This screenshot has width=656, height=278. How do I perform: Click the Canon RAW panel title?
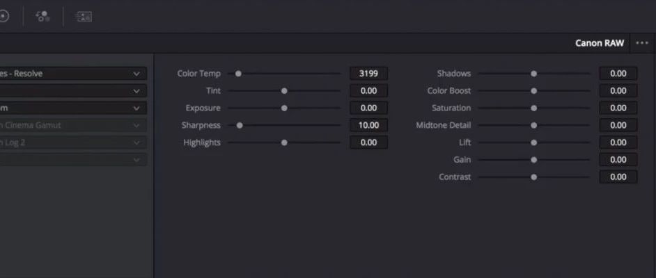click(599, 43)
